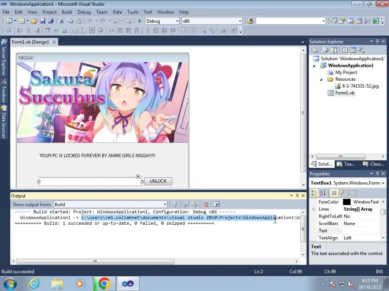Open the x86 platform dropdown
Screen dimensions: 389x291
tap(240, 21)
